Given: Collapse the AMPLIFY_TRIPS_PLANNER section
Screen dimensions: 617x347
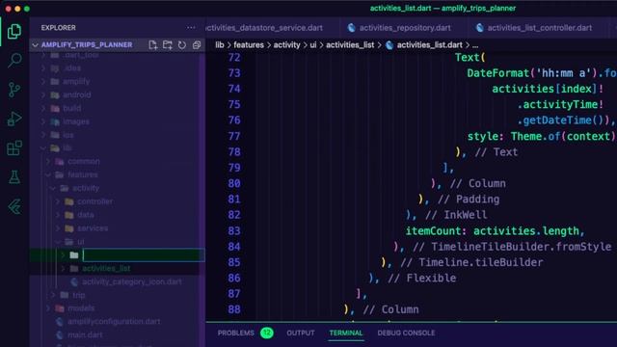Looking at the screenshot, I should [x=35, y=45].
